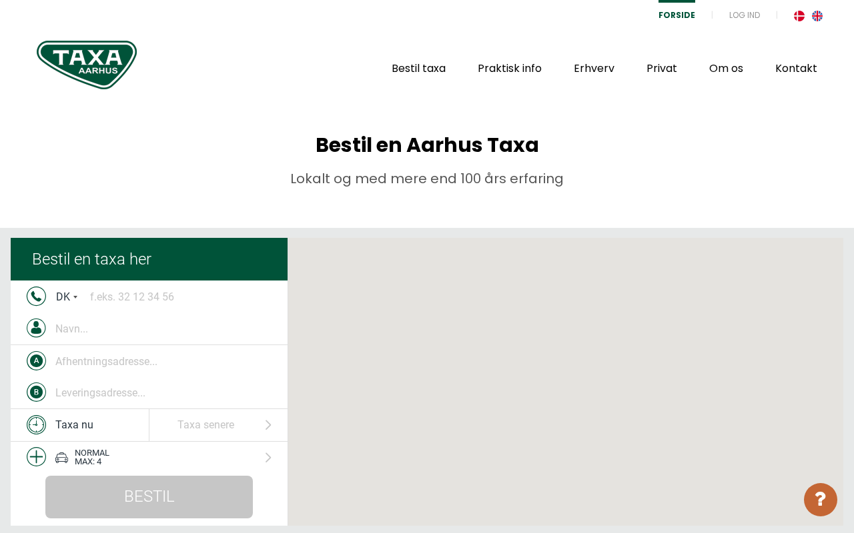Click the person icon beside Navn field
The image size is (854, 533).
tap(36, 328)
